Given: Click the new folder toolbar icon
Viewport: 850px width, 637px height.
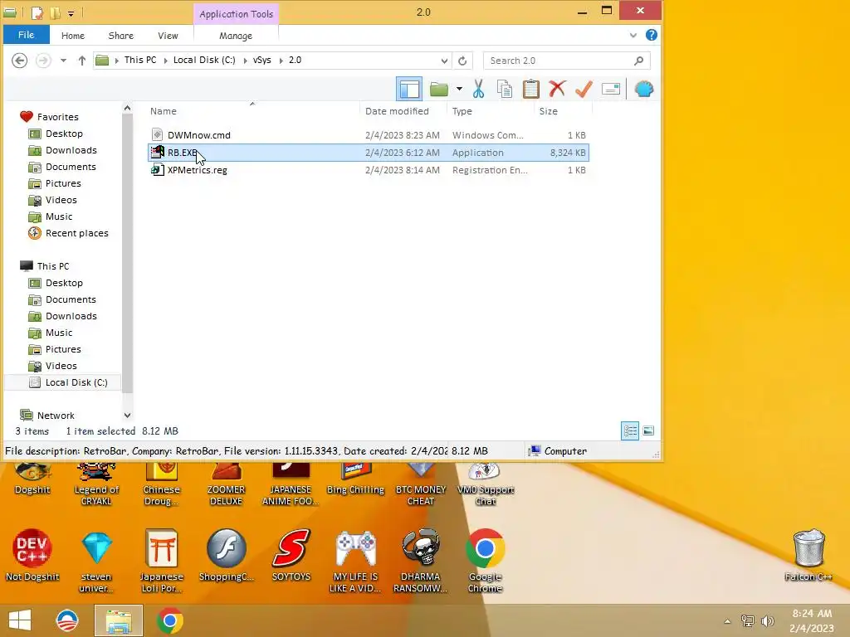Looking at the screenshot, I should (x=438, y=89).
